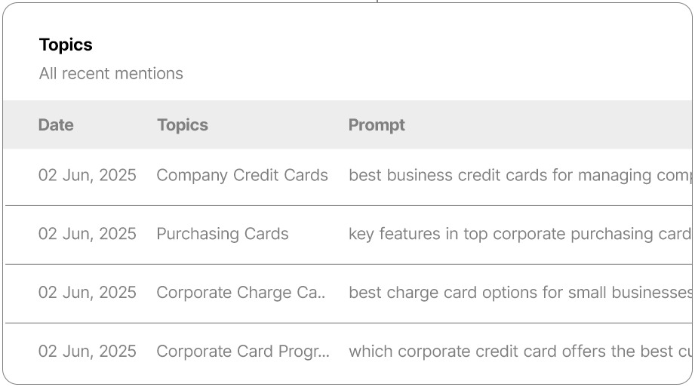
Task: Select the best business credit cards prompt
Action: coord(519,176)
